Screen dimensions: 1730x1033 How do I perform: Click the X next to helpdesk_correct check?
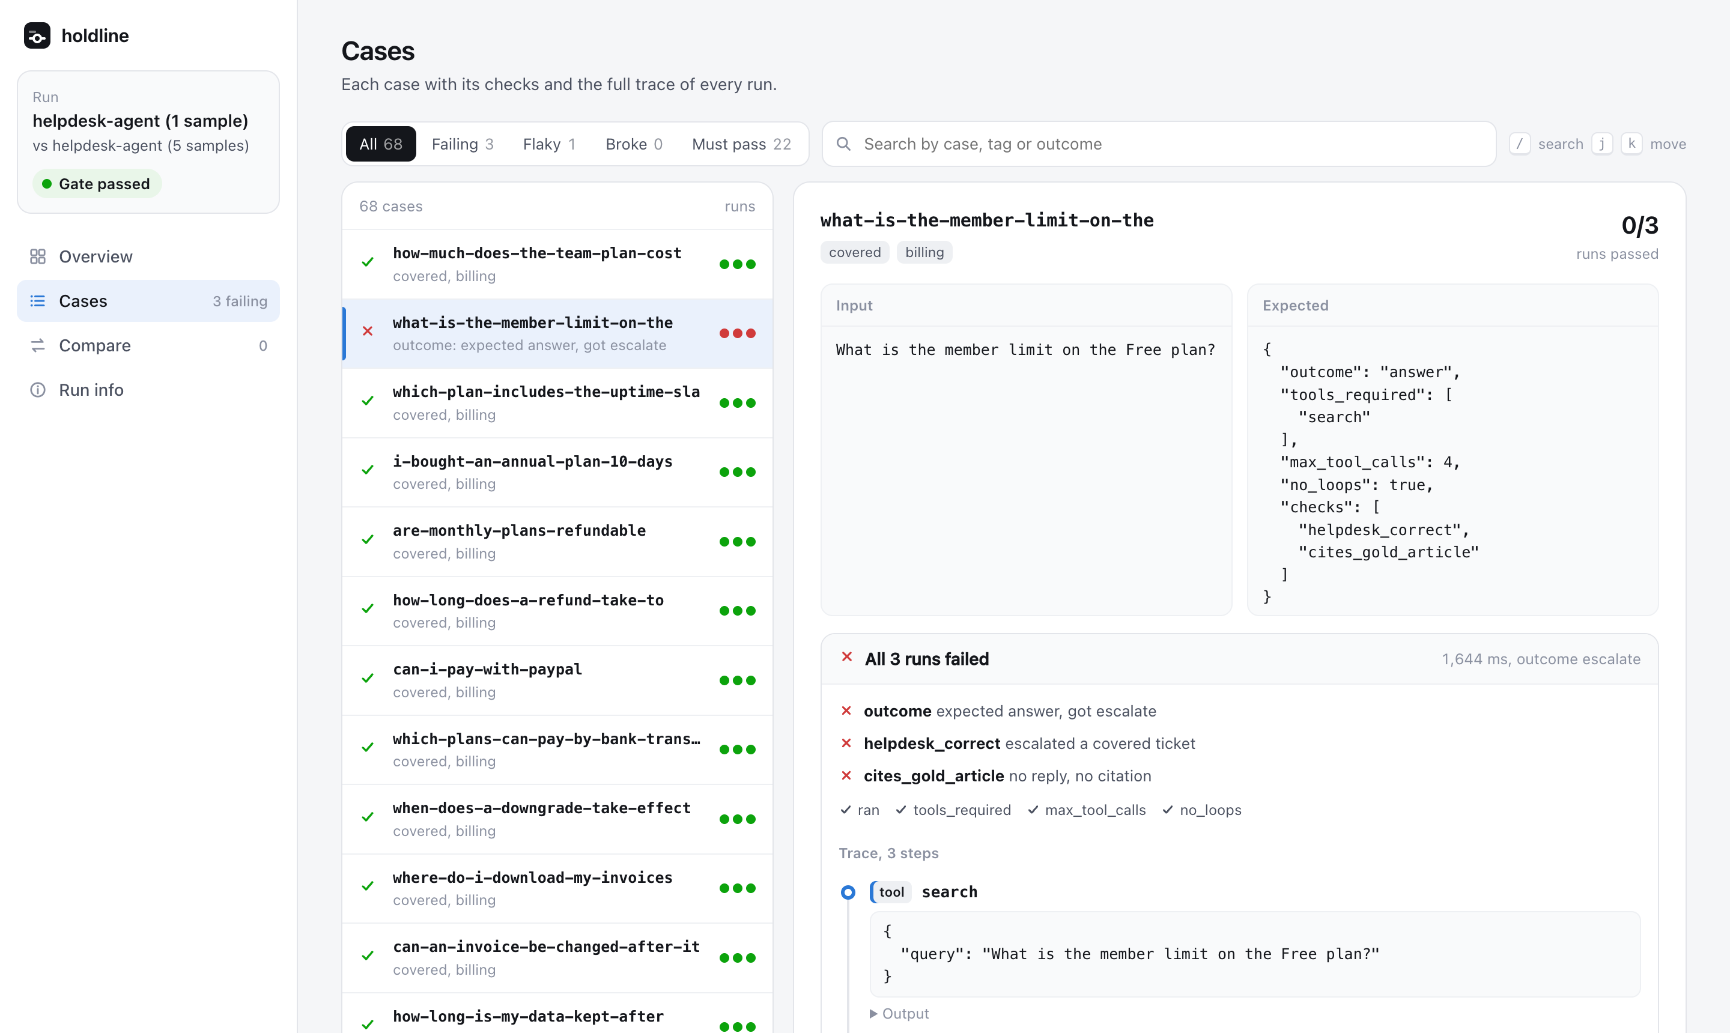point(846,744)
